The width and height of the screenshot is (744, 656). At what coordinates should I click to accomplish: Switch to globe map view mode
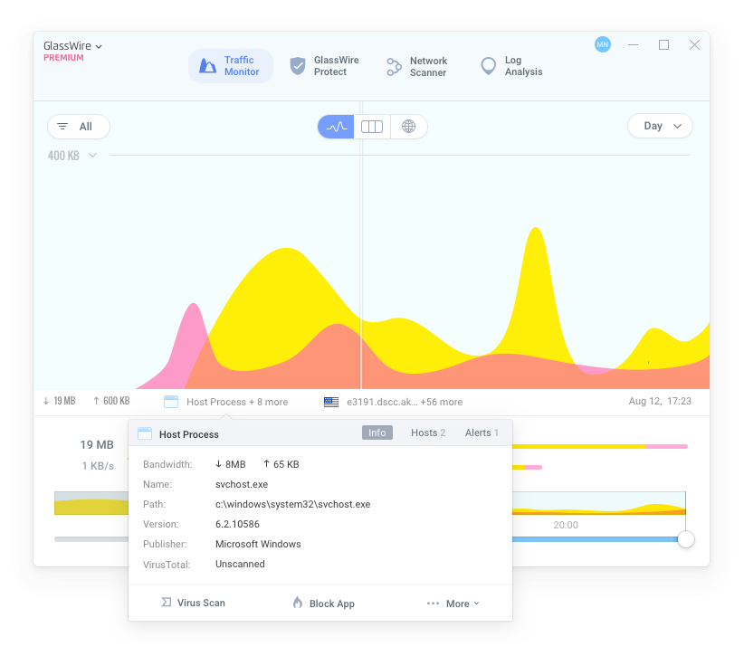tap(408, 127)
